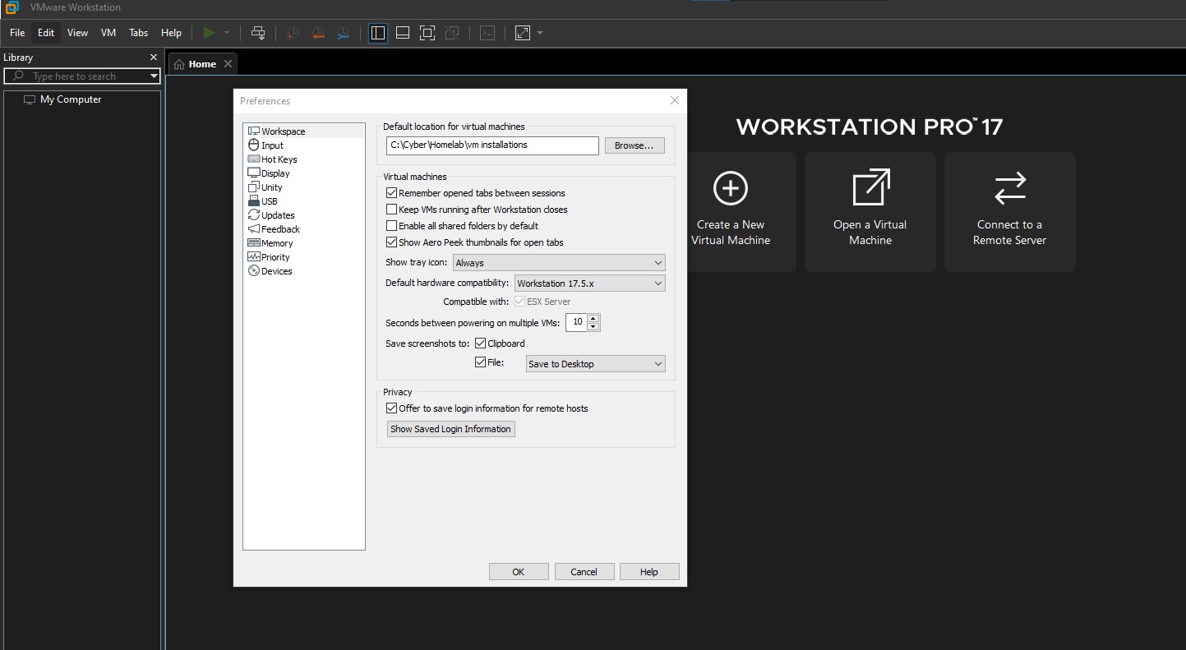1186x650 pixels.
Task: Click the Show Saved Login Information button
Action: coord(450,428)
